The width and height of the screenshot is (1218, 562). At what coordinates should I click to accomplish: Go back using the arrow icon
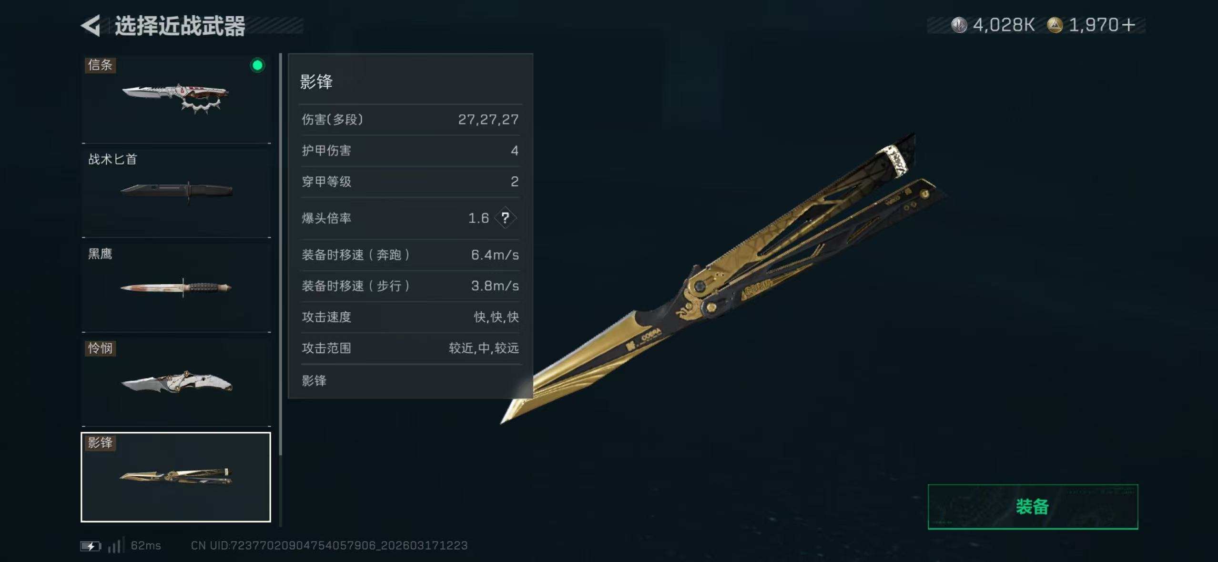click(x=91, y=26)
